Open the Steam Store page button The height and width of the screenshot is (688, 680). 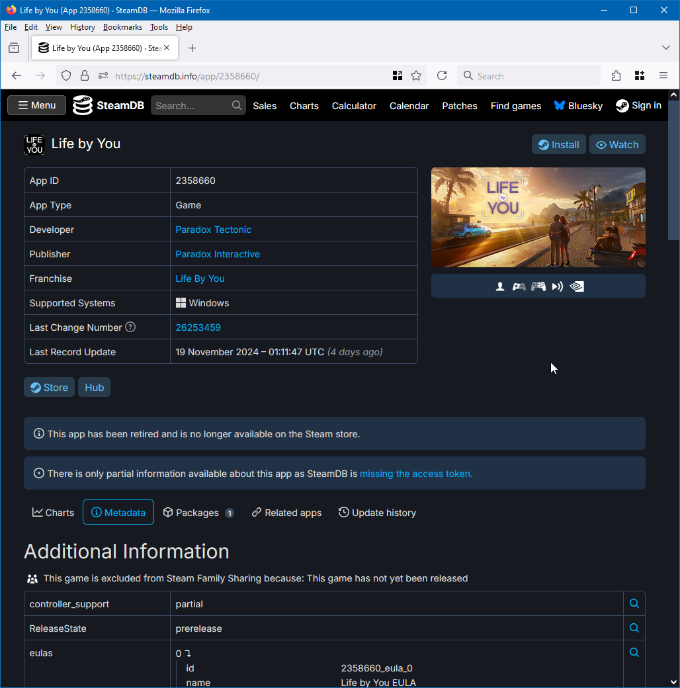[x=49, y=387]
